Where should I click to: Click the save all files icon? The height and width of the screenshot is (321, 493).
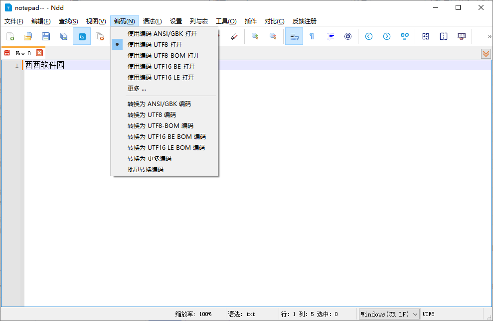64,36
